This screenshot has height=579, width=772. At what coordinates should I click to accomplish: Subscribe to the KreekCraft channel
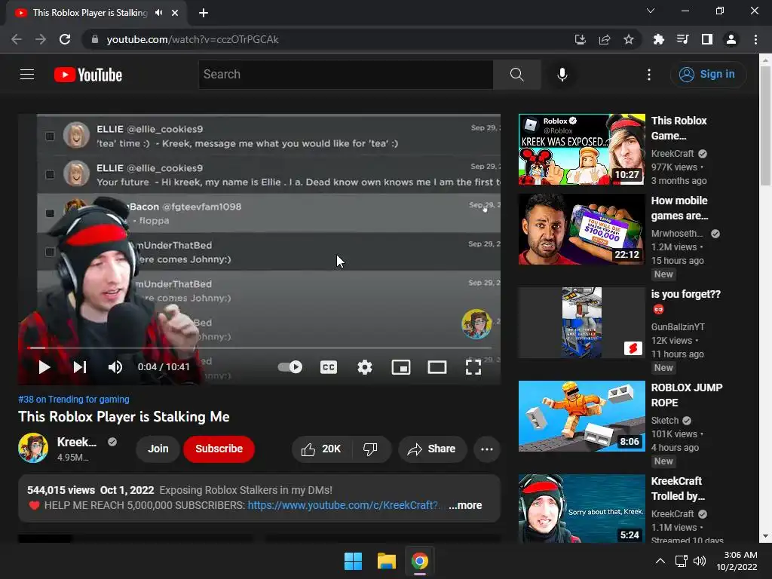(219, 449)
